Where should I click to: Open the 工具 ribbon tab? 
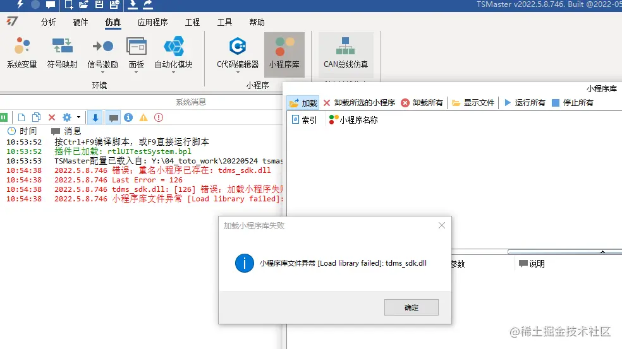[x=224, y=22]
